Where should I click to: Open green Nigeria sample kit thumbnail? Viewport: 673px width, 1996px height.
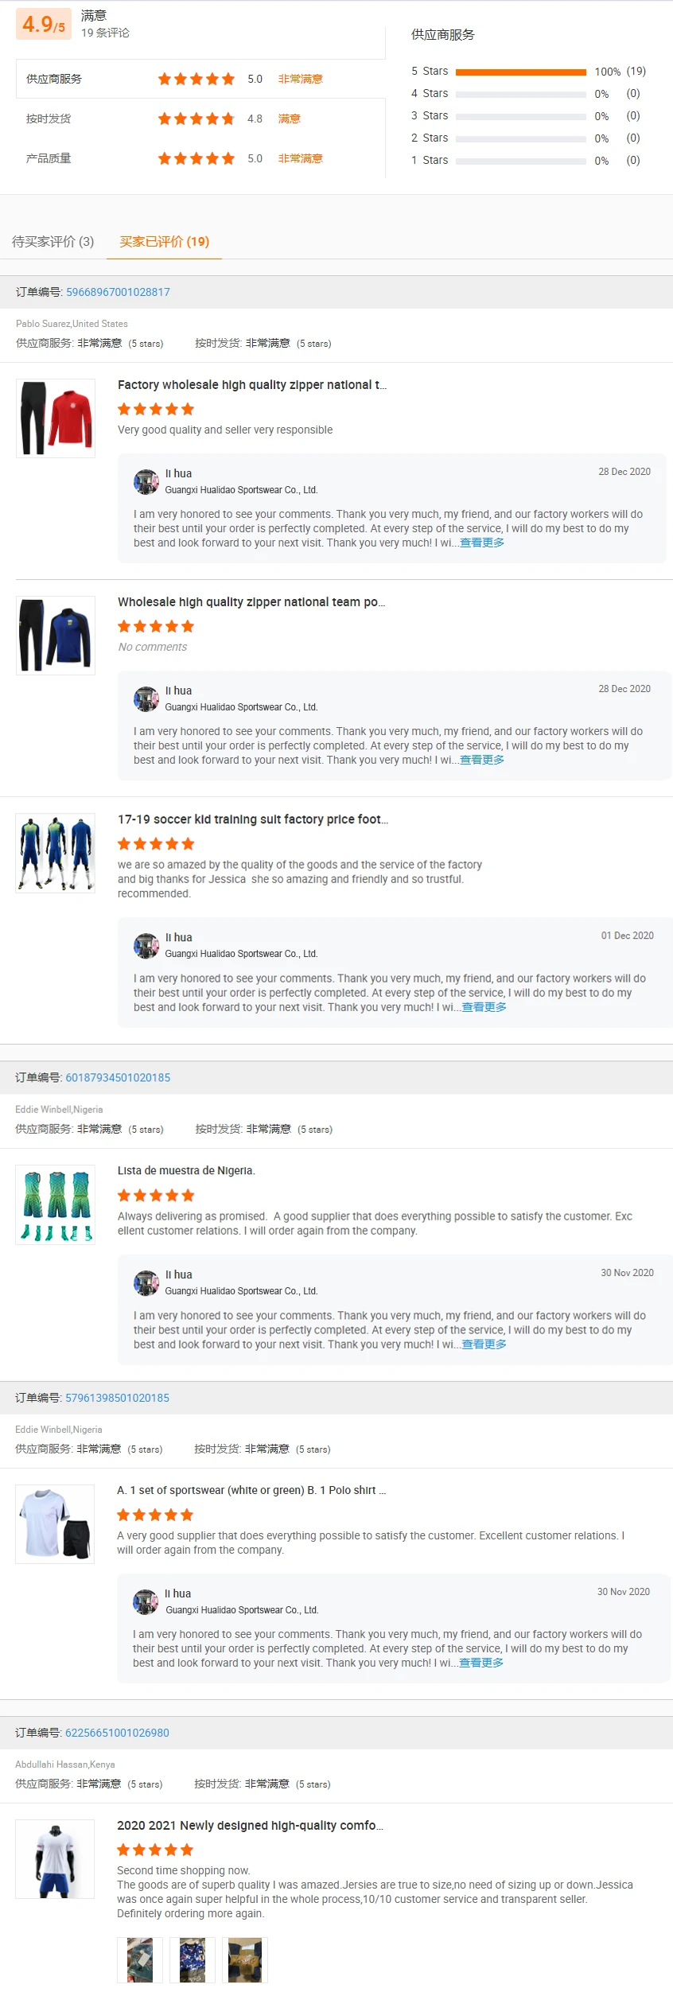click(56, 1204)
